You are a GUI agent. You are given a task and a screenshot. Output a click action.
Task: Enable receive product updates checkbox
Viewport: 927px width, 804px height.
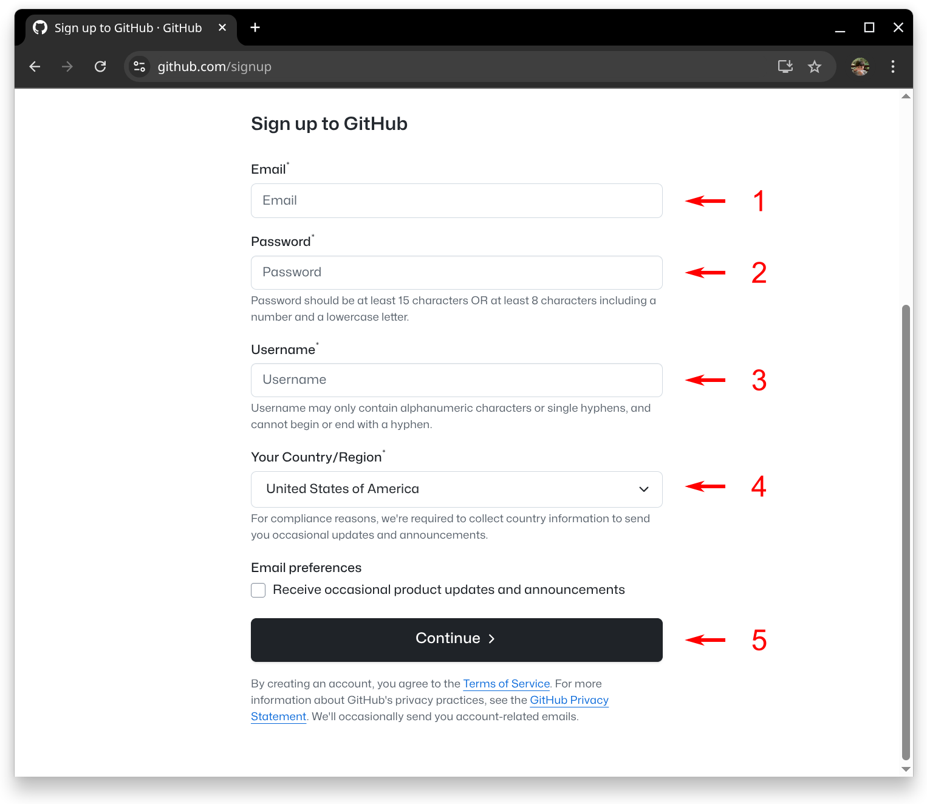pos(258,590)
